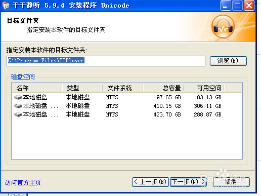Sort by 文件系统 column header
This screenshot has height=196, width=261.
pyautogui.click(x=123, y=88)
